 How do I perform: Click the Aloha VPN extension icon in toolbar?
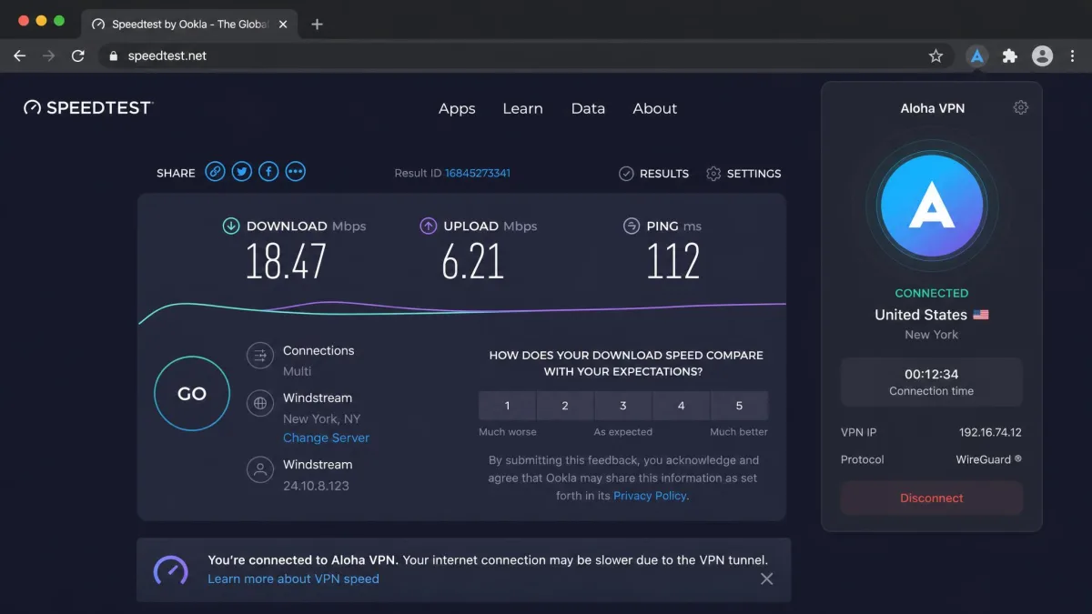976,55
